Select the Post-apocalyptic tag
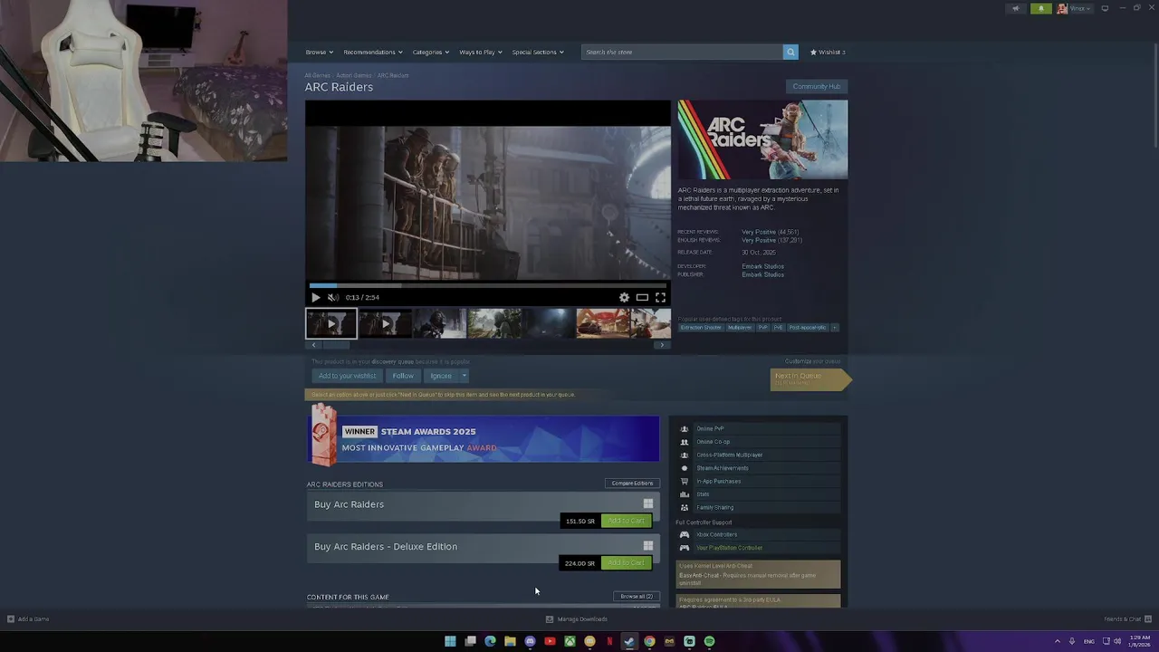 click(808, 328)
